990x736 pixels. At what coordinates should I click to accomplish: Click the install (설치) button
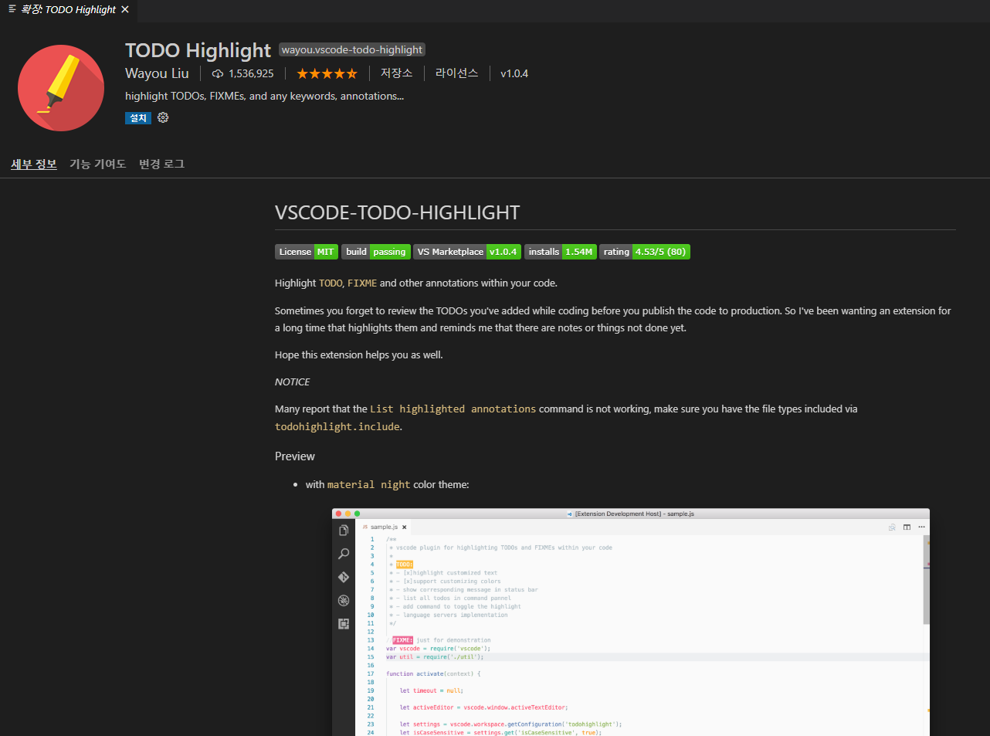[x=138, y=118]
